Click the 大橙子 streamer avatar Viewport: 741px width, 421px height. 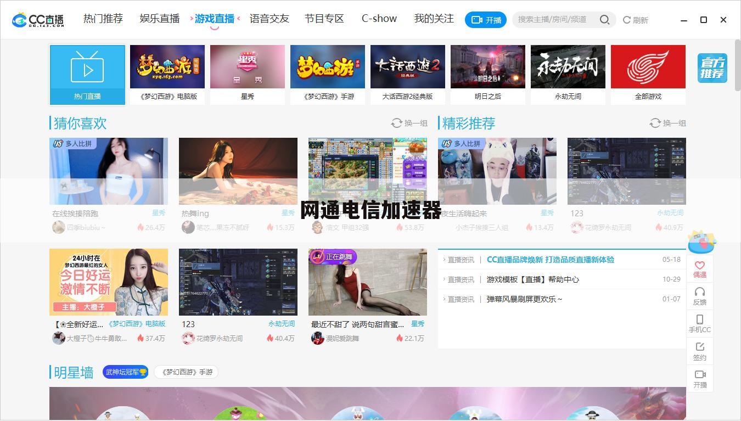tap(59, 338)
